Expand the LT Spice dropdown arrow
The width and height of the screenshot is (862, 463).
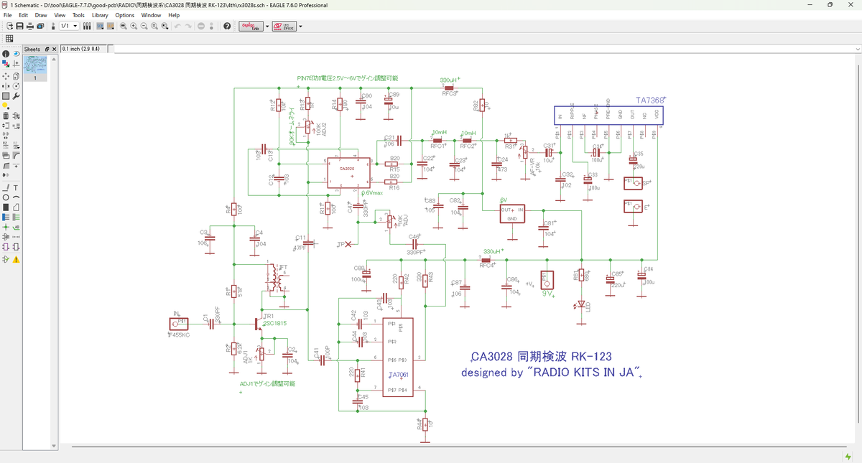click(x=300, y=27)
